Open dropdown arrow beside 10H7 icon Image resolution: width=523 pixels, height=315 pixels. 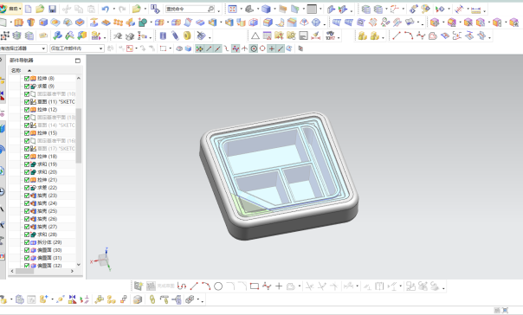(339, 37)
